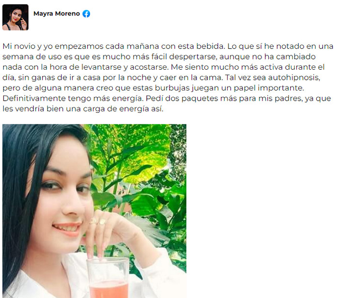The width and height of the screenshot is (339, 298).
Task: Click the Mayra Moreno name link
Action: pos(57,14)
